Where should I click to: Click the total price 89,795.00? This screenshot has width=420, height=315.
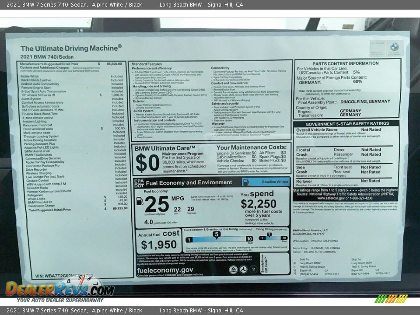120,208
